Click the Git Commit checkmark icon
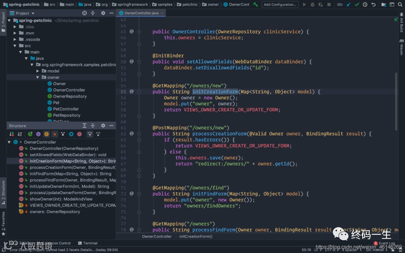The width and height of the screenshot is (405, 253). point(357,4)
